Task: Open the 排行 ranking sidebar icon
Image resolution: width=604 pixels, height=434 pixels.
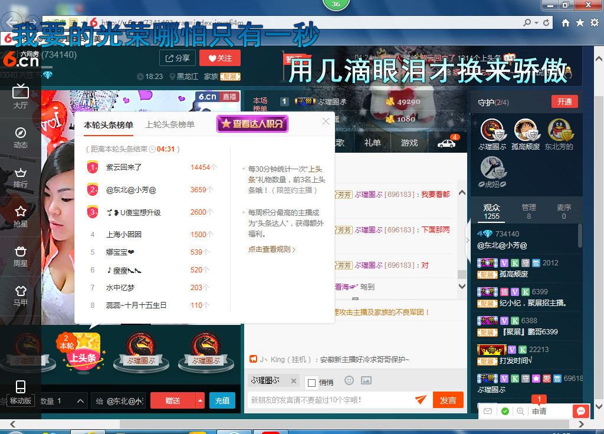Action: tap(21, 178)
